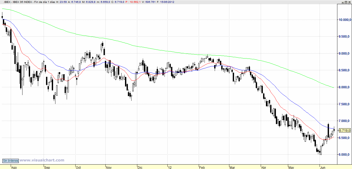Click the 'May' month label on time axis
352x169 pixels.
(x=292, y=167)
